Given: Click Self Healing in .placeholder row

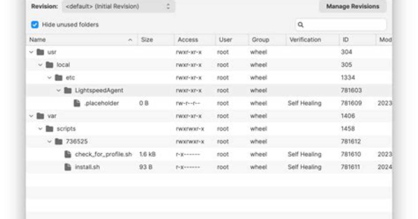Looking at the screenshot, I should [x=304, y=103].
